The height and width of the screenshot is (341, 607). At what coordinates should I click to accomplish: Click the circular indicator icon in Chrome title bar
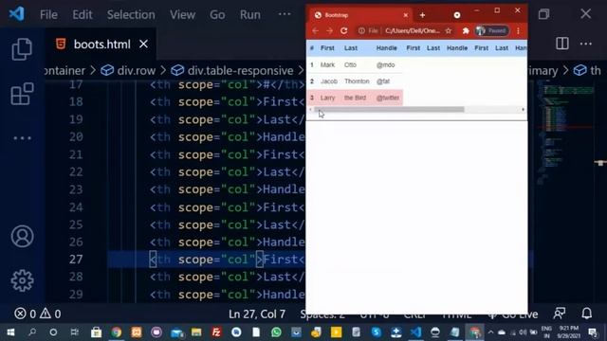coord(457,15)
